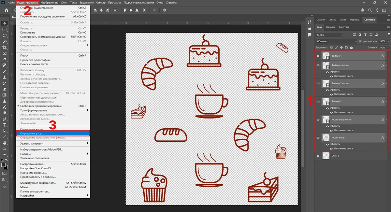
Task: Click Клавиатурные сокращения... menu entry
Action: (x=53, y=183)
